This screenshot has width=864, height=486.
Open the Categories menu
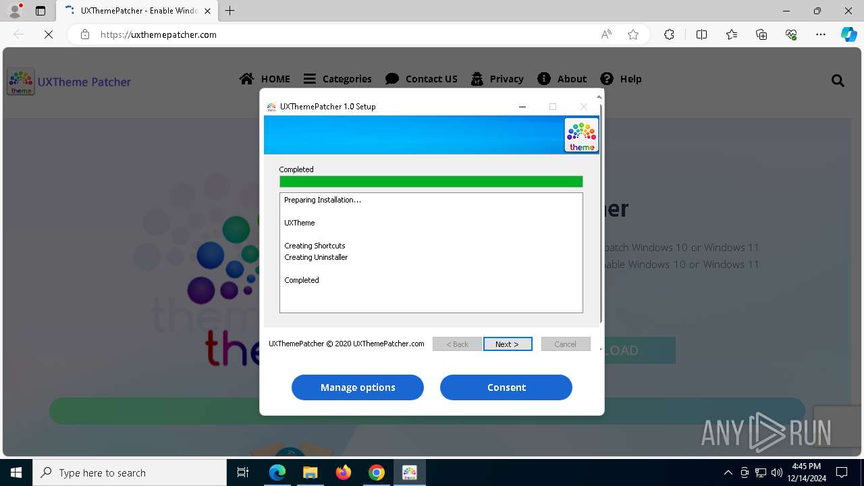tap(337, 79)
